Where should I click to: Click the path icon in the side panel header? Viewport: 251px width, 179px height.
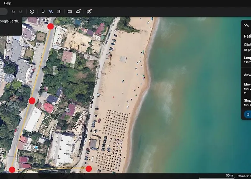[246, 25]
